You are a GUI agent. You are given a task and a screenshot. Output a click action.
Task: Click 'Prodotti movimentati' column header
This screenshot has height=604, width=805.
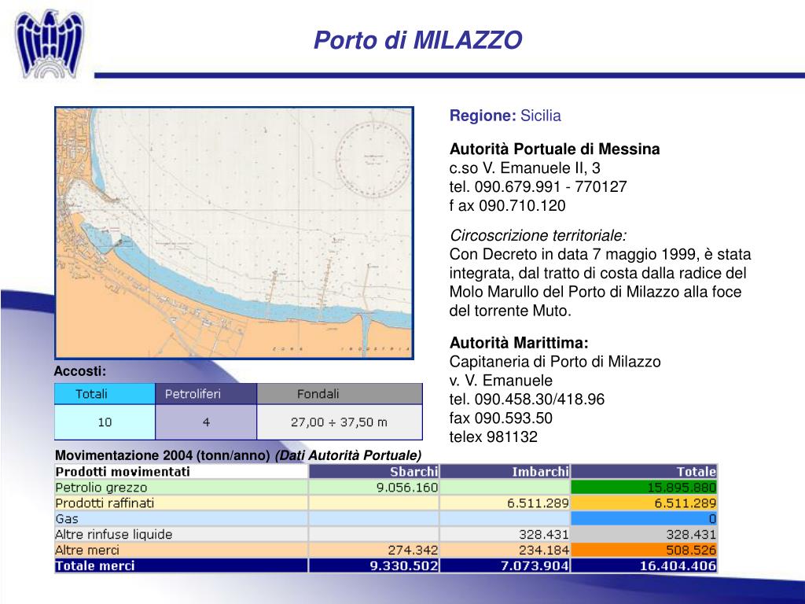click(x=182, y=472)
